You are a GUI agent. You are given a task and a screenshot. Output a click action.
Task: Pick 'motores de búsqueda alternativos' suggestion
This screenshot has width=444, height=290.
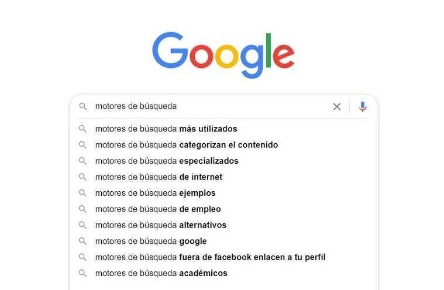coord(223,225)
